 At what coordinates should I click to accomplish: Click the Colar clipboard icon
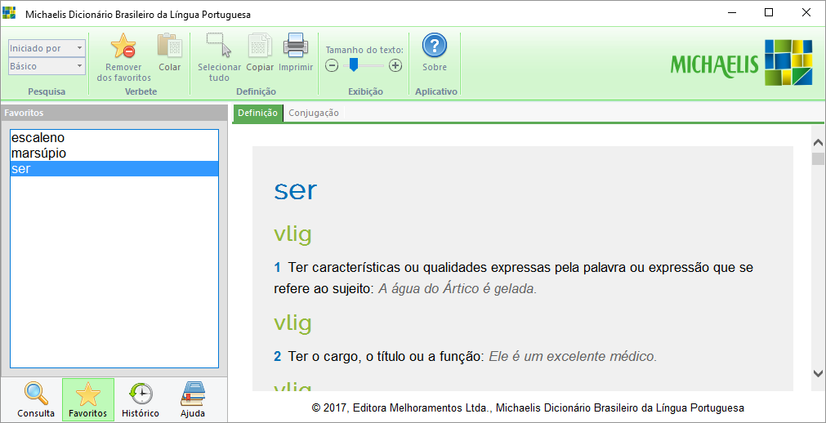(170, 45)
